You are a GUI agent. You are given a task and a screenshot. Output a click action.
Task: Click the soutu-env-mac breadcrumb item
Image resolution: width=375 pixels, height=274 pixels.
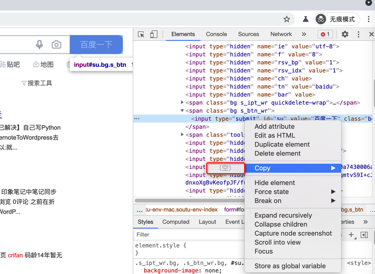182,210
